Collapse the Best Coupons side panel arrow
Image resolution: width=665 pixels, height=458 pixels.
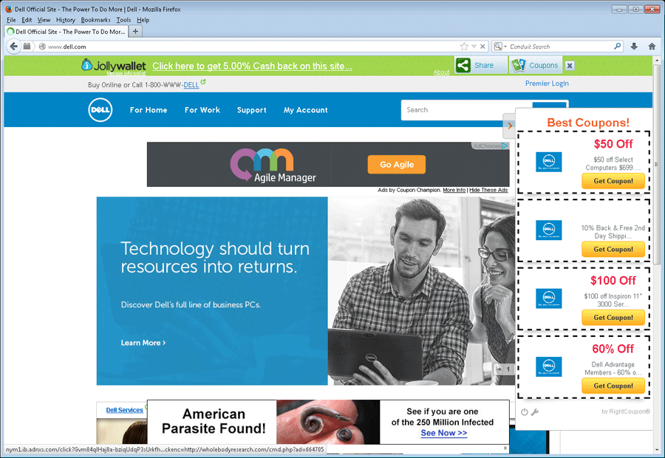pos(508,126)
